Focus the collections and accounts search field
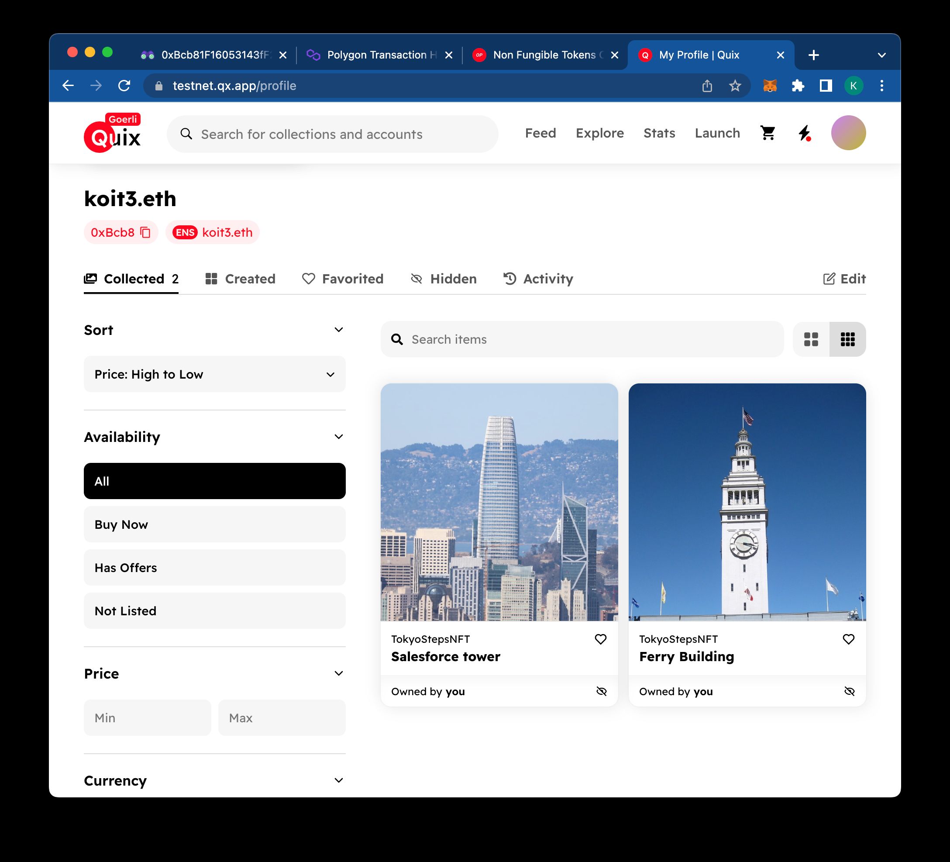 (332, 134)
